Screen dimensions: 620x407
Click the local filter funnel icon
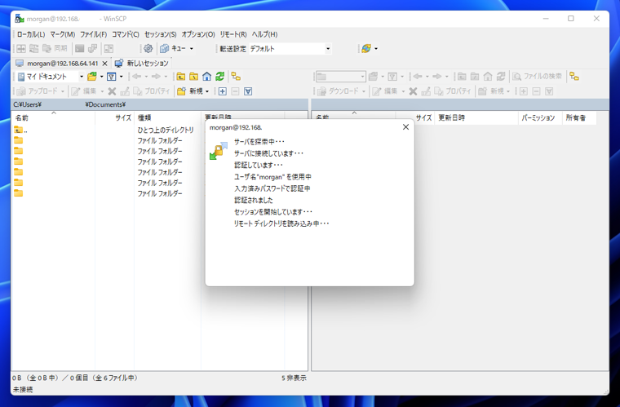(112, 77)
